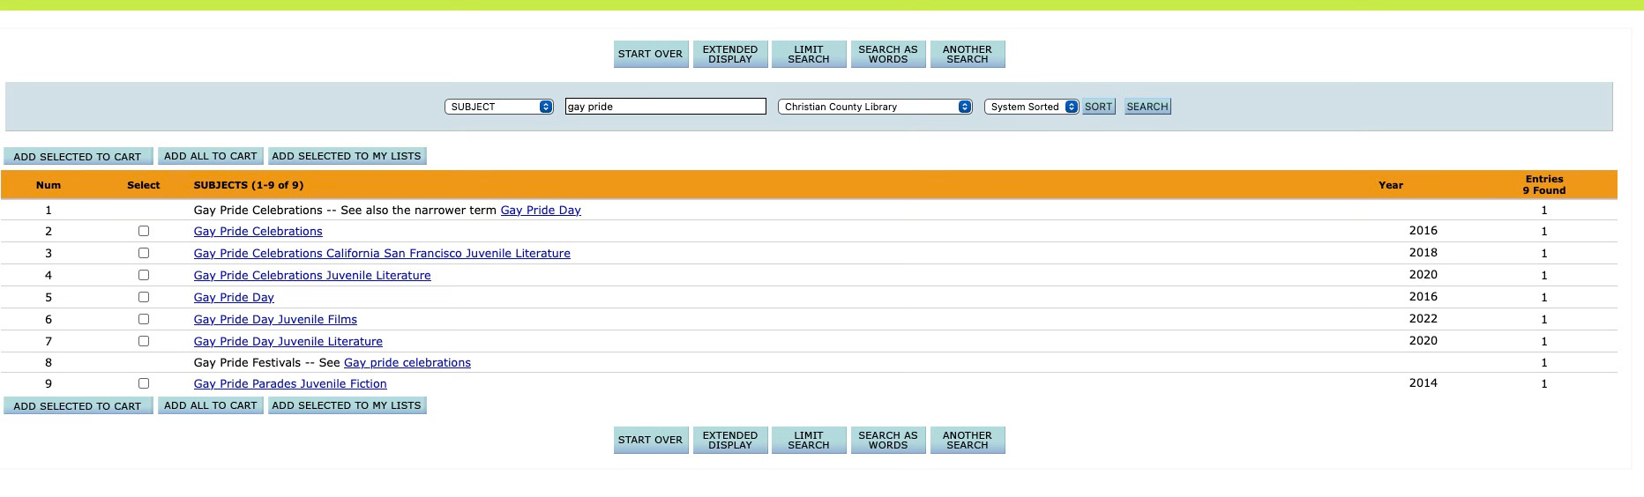Tick checkbox for Gay Pride Day Juvenile Films
The image size is (1644, 497).
click(x=144, y=319)
